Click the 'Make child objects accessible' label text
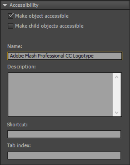130x165 pixels. click(49, 26)
